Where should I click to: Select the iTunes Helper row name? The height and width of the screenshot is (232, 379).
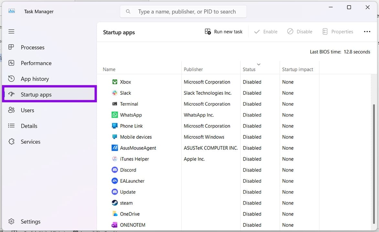[x=134, y=159]
